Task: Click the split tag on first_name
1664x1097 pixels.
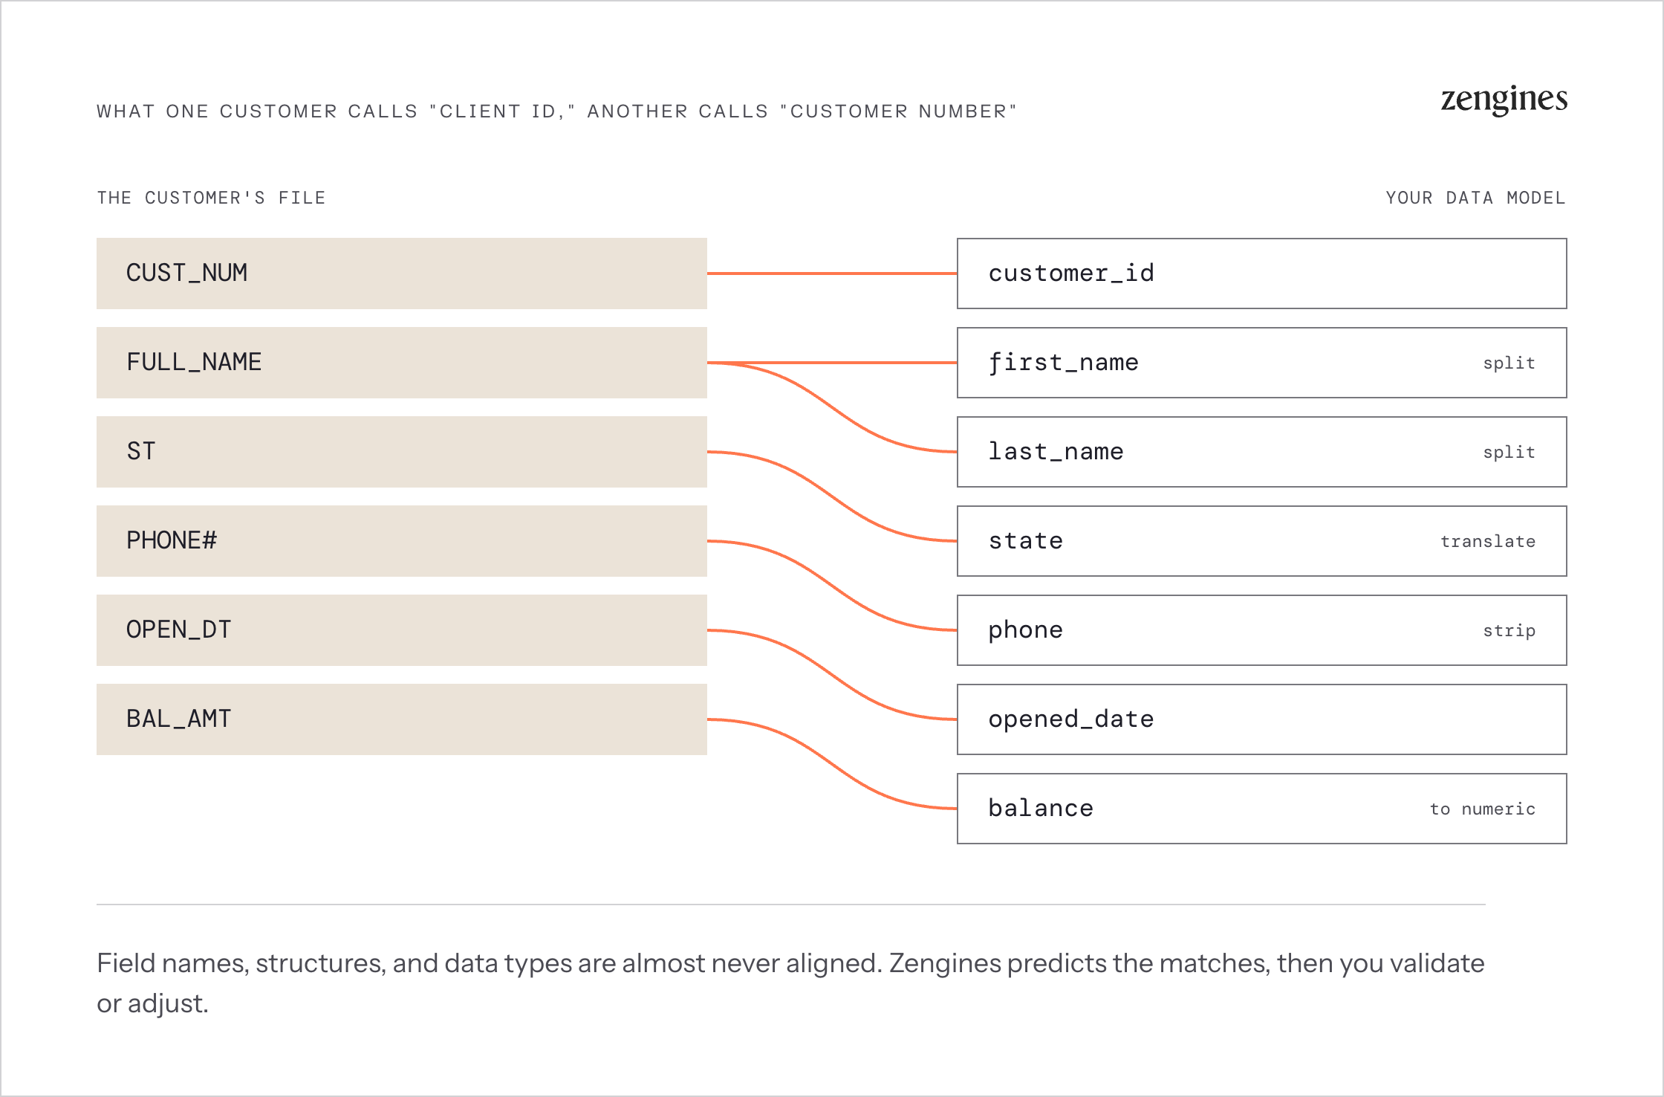Action: click(1509, 363)
